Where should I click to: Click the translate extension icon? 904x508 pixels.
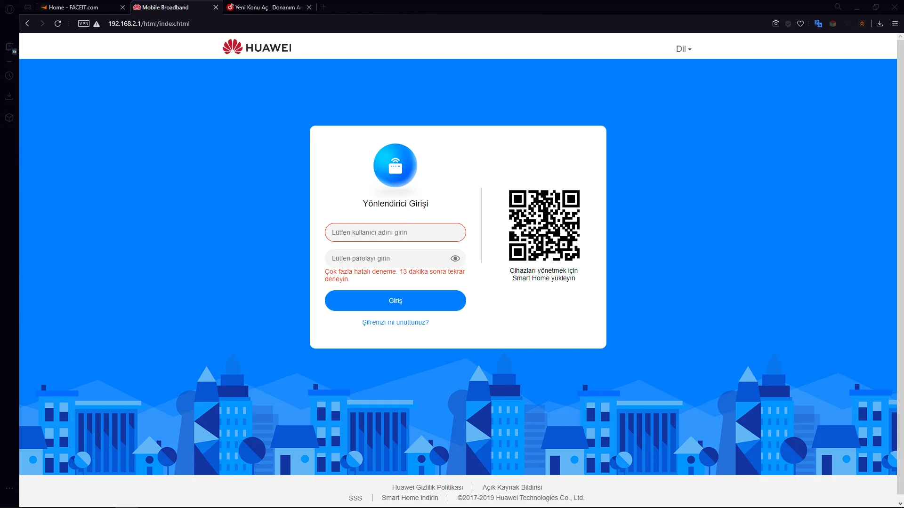click(818, 24)
